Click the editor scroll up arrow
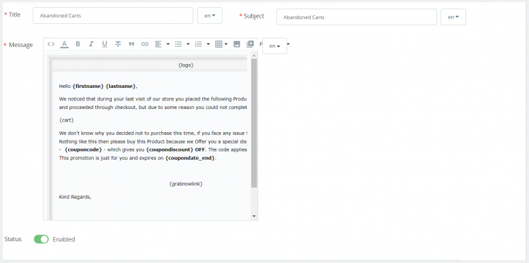This screenshot has width=529, height=263. click(254, 56)
